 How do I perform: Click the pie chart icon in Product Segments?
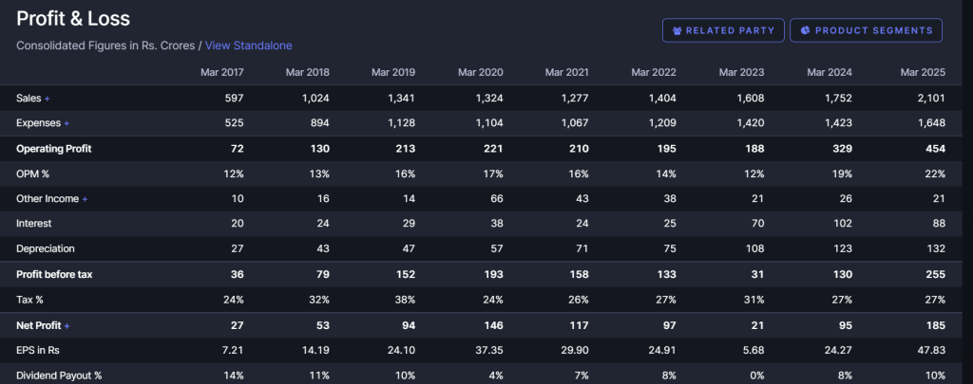(805, 30)
